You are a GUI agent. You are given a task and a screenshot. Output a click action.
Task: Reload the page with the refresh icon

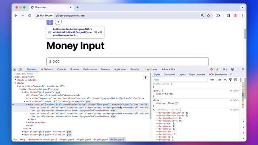pyautogui.click(x=29, y=15)
